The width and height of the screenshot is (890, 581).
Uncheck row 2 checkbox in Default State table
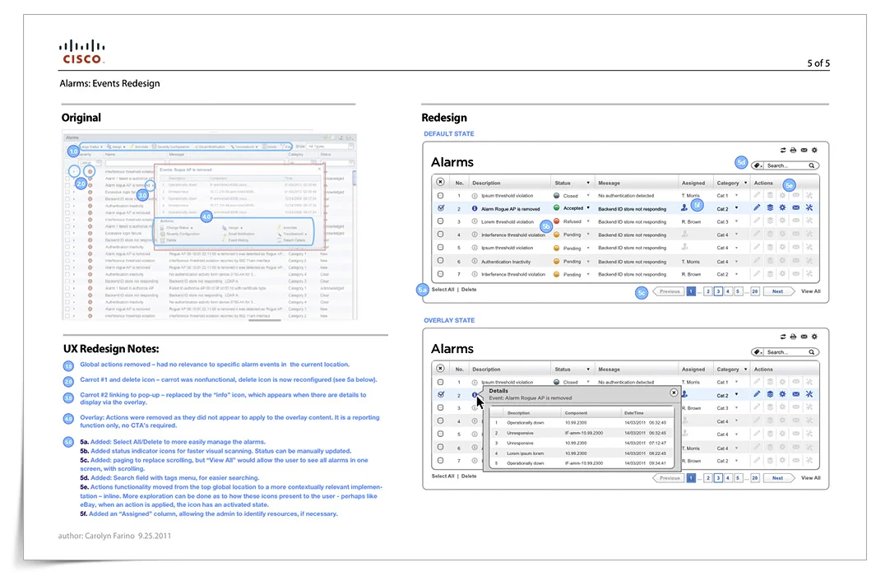coord(440,208)
